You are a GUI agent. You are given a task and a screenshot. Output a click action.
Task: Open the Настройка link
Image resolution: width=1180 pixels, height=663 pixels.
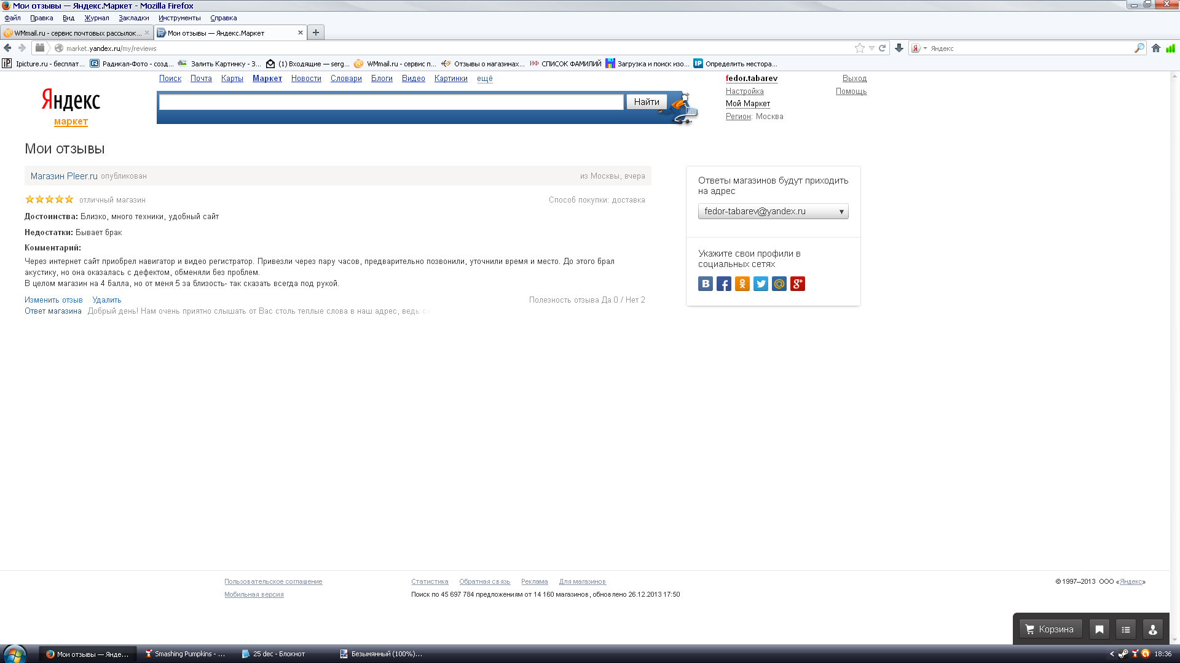coord(745,91)
